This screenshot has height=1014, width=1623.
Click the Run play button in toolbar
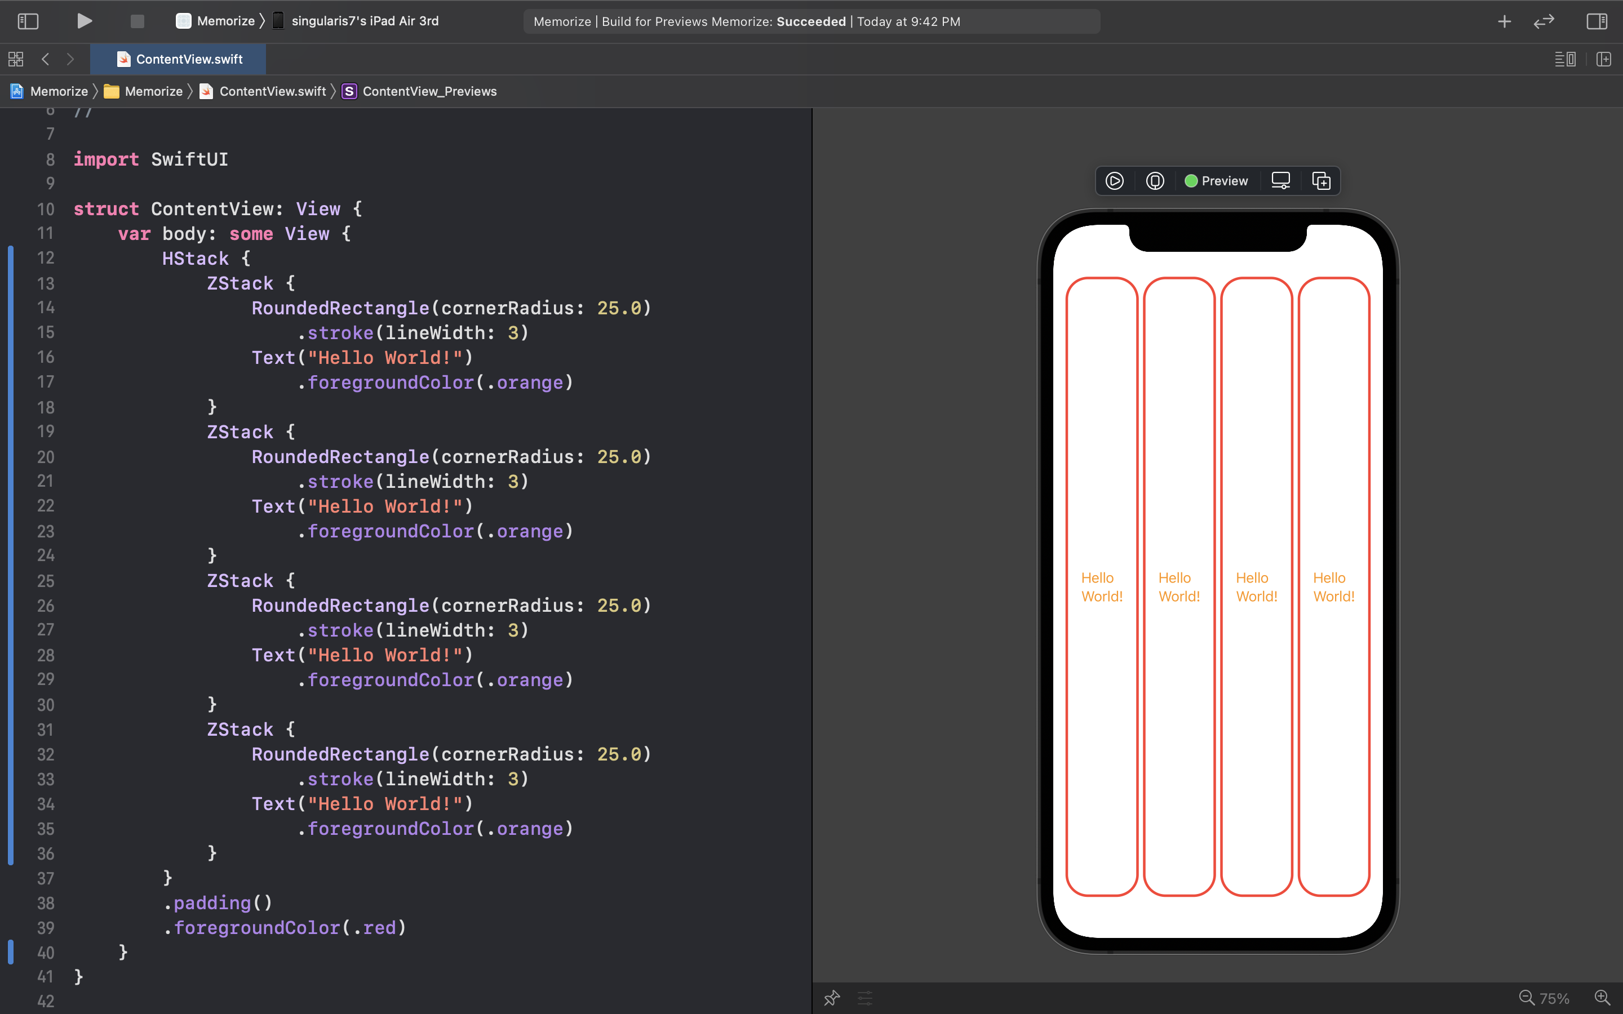(84, 21)
